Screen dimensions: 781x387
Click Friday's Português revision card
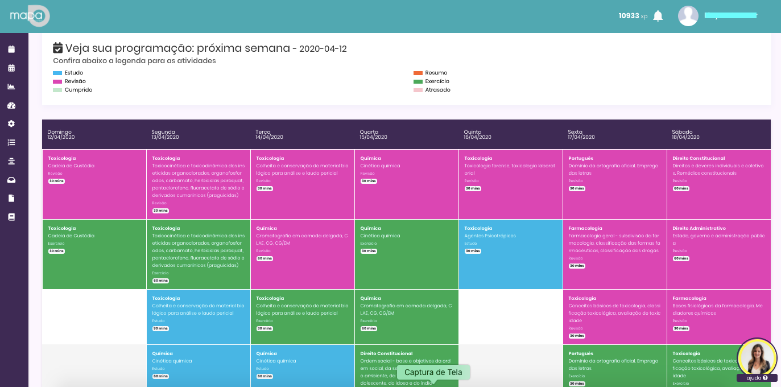pyautogui.click(x=614, y=184)
